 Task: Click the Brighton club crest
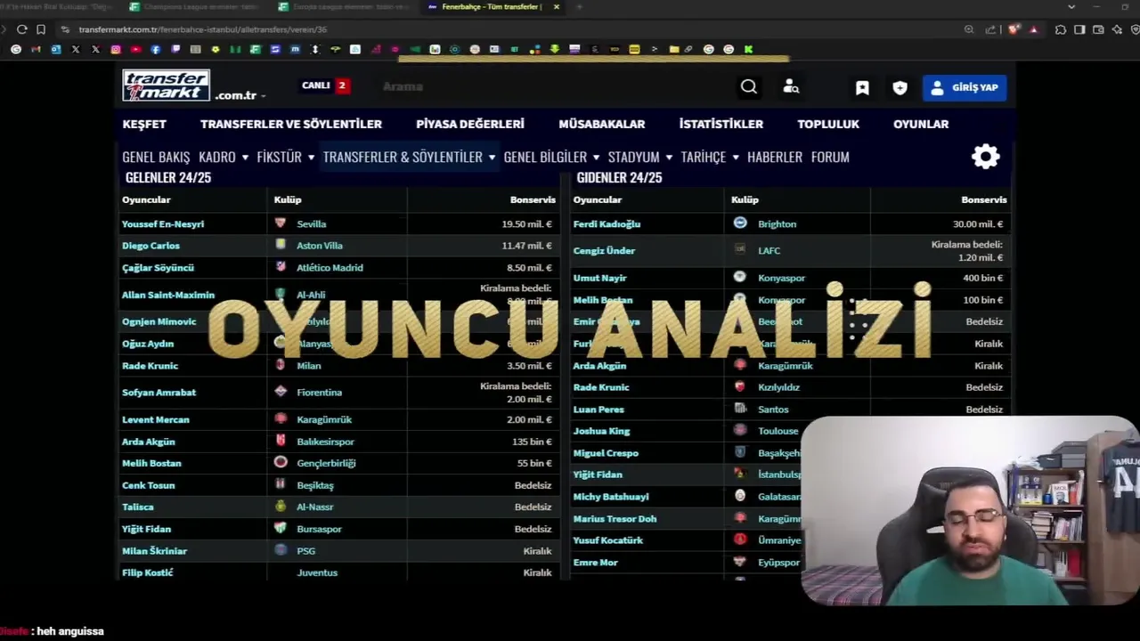740,223
